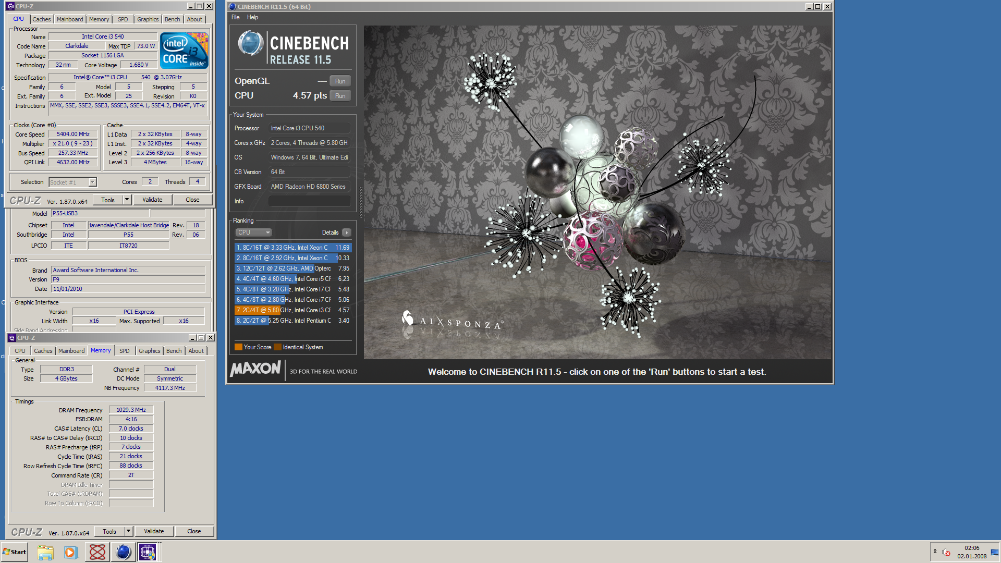Click the Identical System color swatch

(277, 347)
